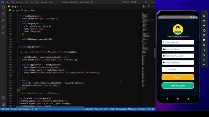Click Go Live in status bar
Image resolution: width=209 pixels, height=117 pixels.
(x=132, y=109)
